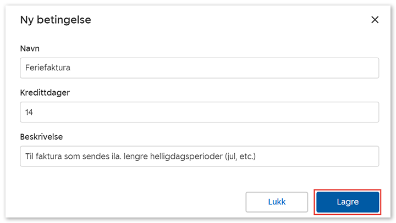Close the Ny betingelse dialog with X
The width and height of the screenshot is (396, 223).
(x=375, y=20)
